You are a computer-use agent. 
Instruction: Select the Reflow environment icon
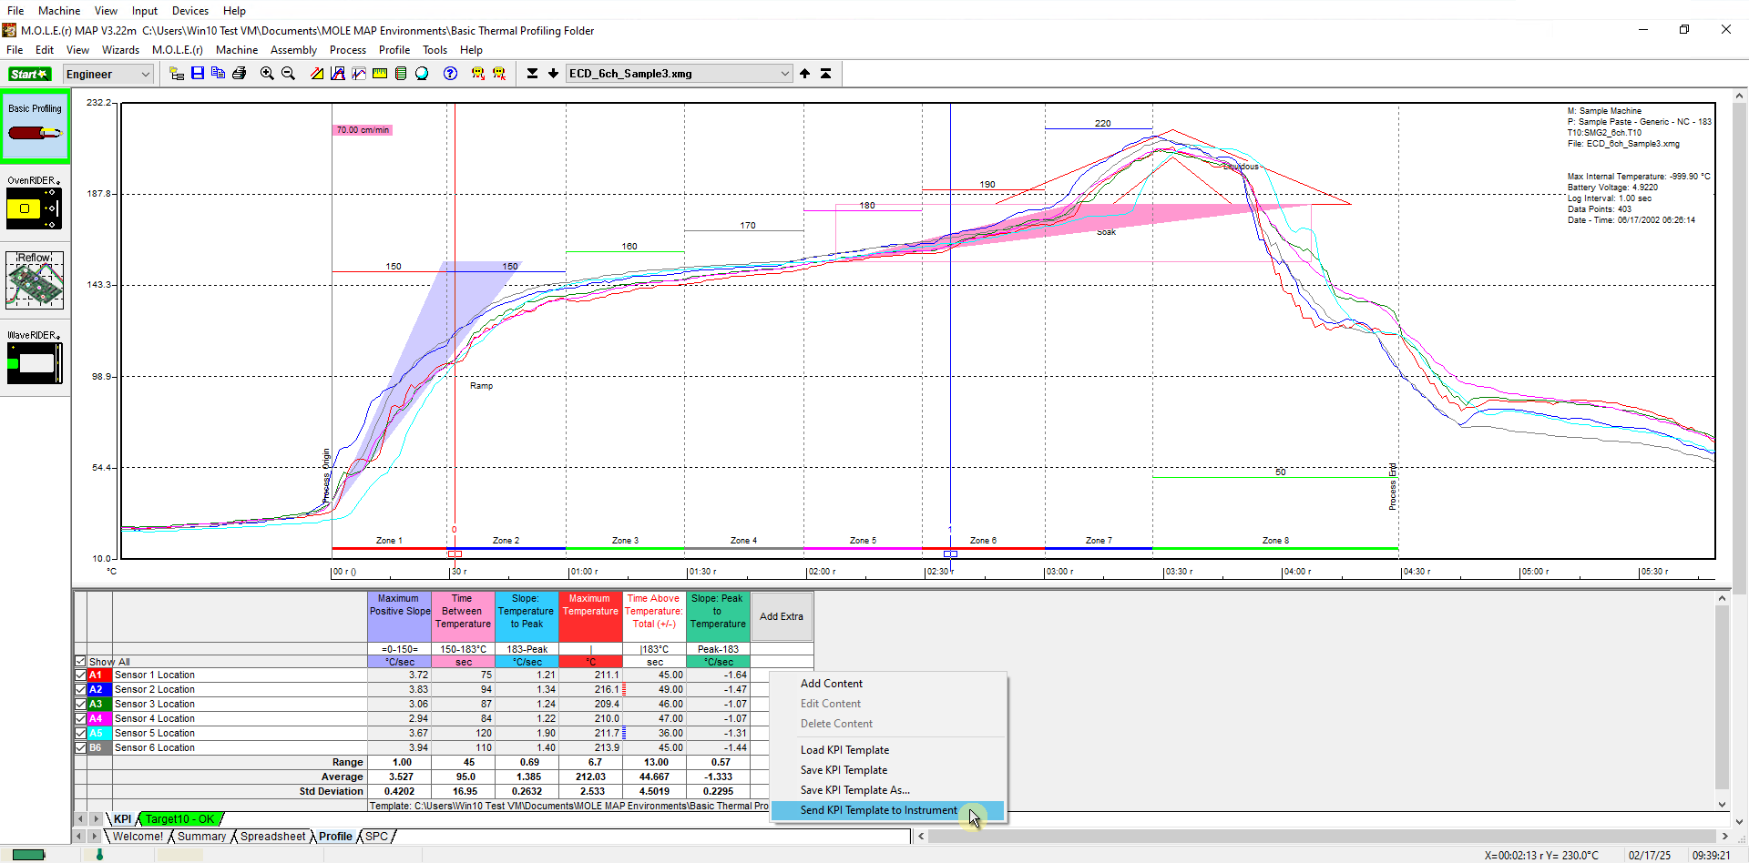click(x=35, y=279)
